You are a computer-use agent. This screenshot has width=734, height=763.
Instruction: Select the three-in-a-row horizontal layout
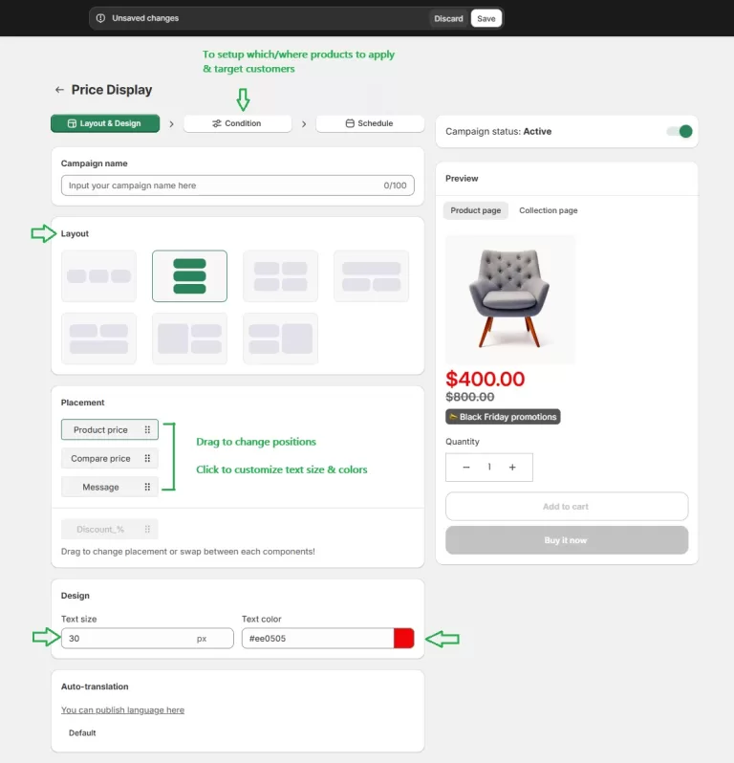98,276
